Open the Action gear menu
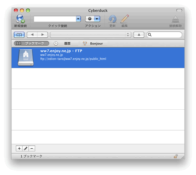 point(93,19)
